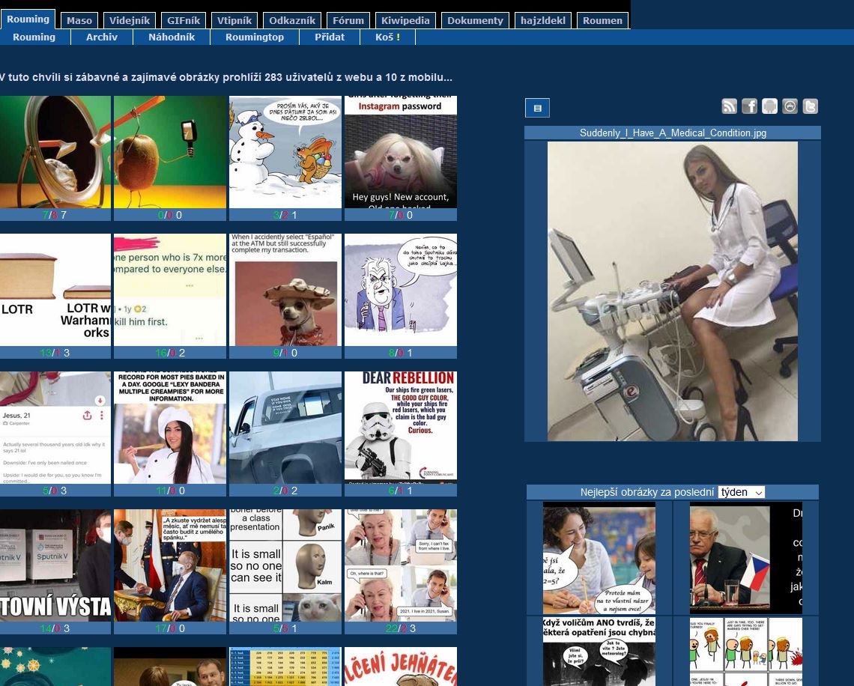Open the silver pickup truck thumbnail
This screenshot has height=686, width=854.
point(285,428)
